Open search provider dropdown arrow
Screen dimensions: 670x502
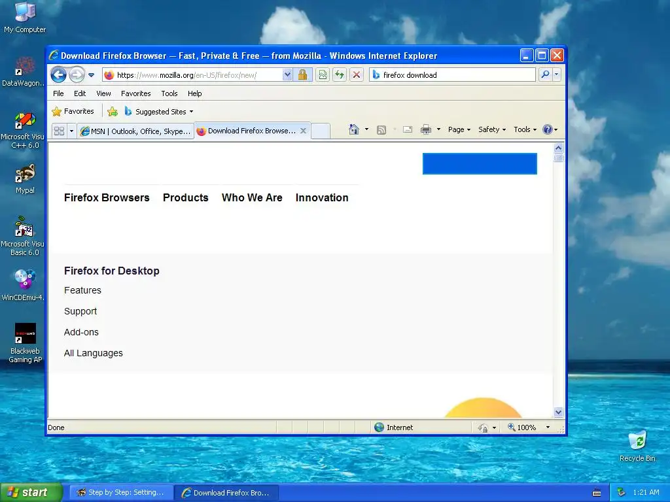[x=556, y=75]
